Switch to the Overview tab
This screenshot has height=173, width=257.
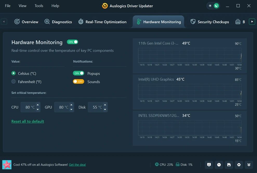(x=26, y=22)
